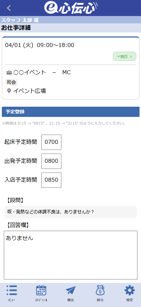The height and width of the screenshot is (307, 141).
Task: Select the 出発予定時間 field showing 0800
Action: tap(51, 161)
